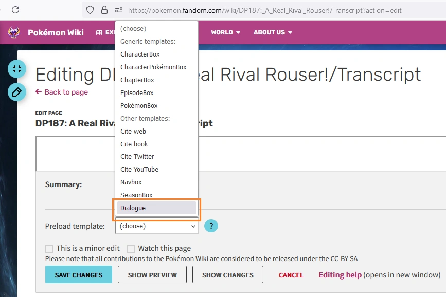Viewport: 446px width, 297px height.
Task: Expand the ABOUT US navigation menu
Action: click(x=273, y=32)
